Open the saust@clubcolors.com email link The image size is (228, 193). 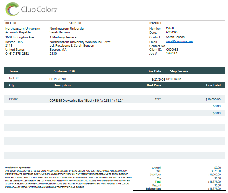pos(179,41)
